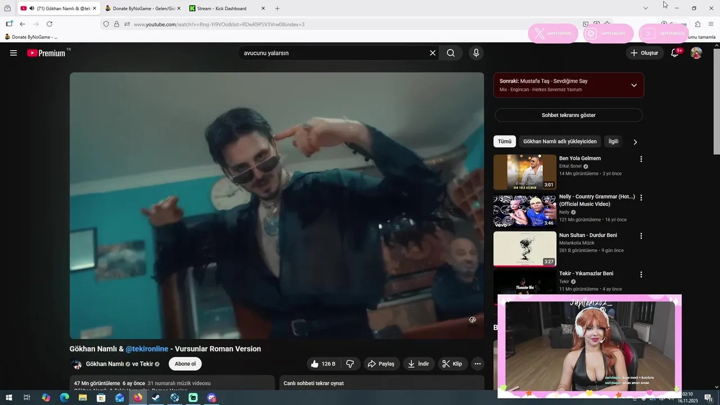Click the search magnifier button
This screenshot has width=720, height=405.
451,53
